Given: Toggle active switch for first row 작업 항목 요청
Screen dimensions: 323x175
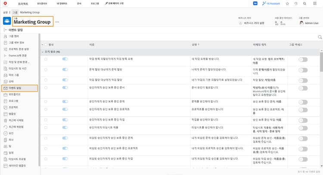Looking at the screenshot, I should [x=65, y=59].
